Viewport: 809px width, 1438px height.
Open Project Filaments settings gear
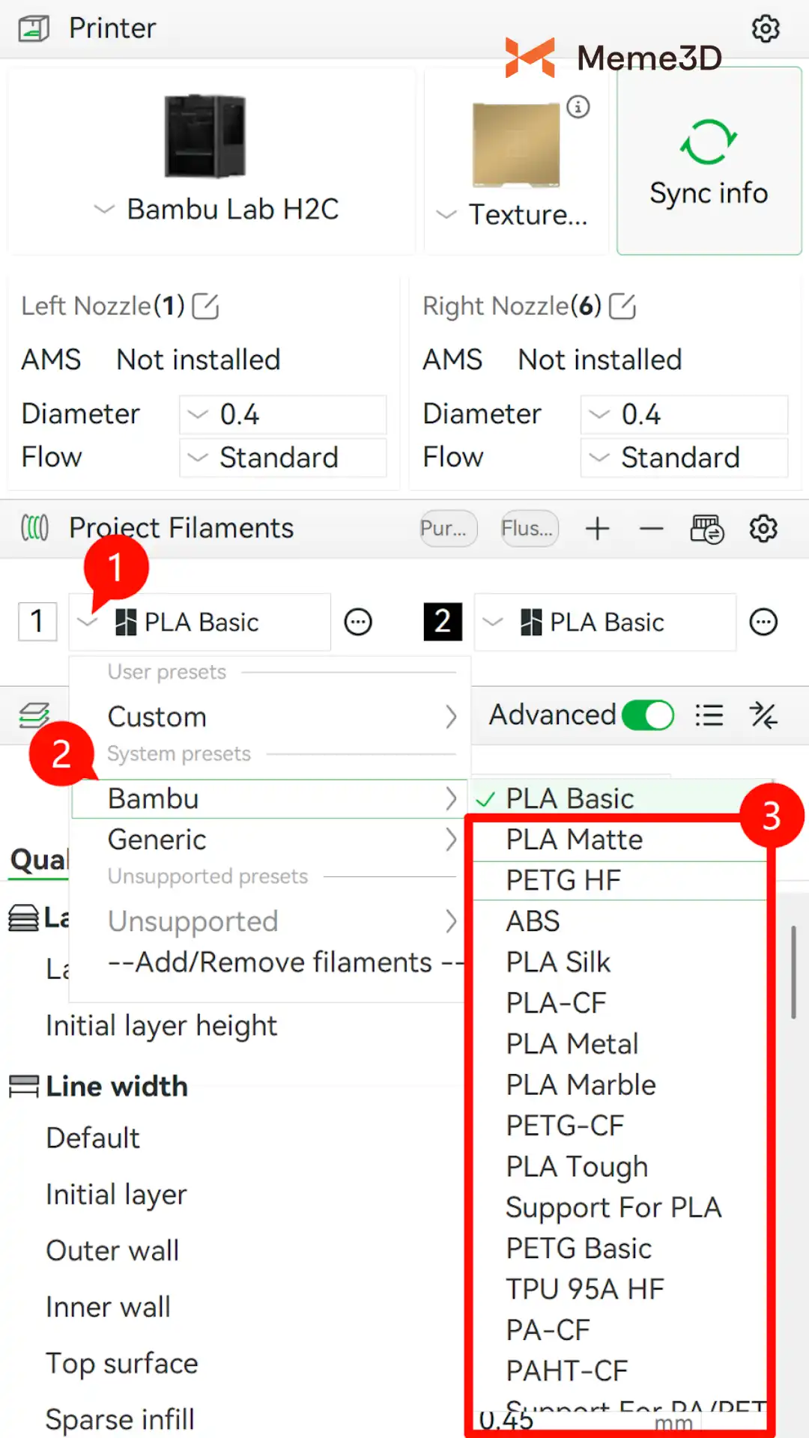coord(763,529)
